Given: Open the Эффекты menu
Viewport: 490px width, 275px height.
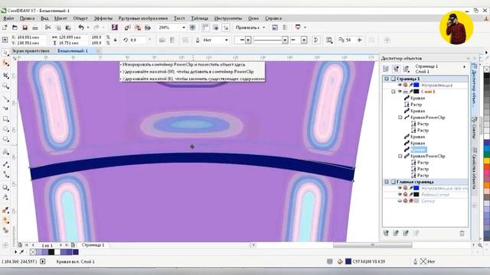Looking at the screenshot, I should coord(103,18).
